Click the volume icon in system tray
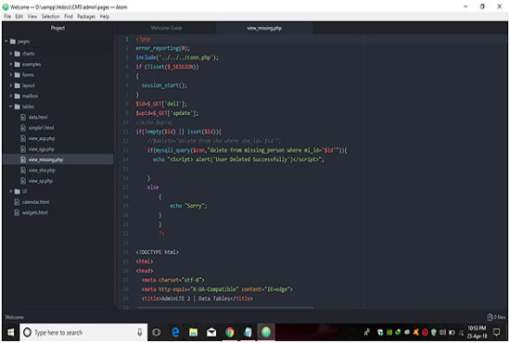Screen dimensions: 510x343 tap(442, 332)
